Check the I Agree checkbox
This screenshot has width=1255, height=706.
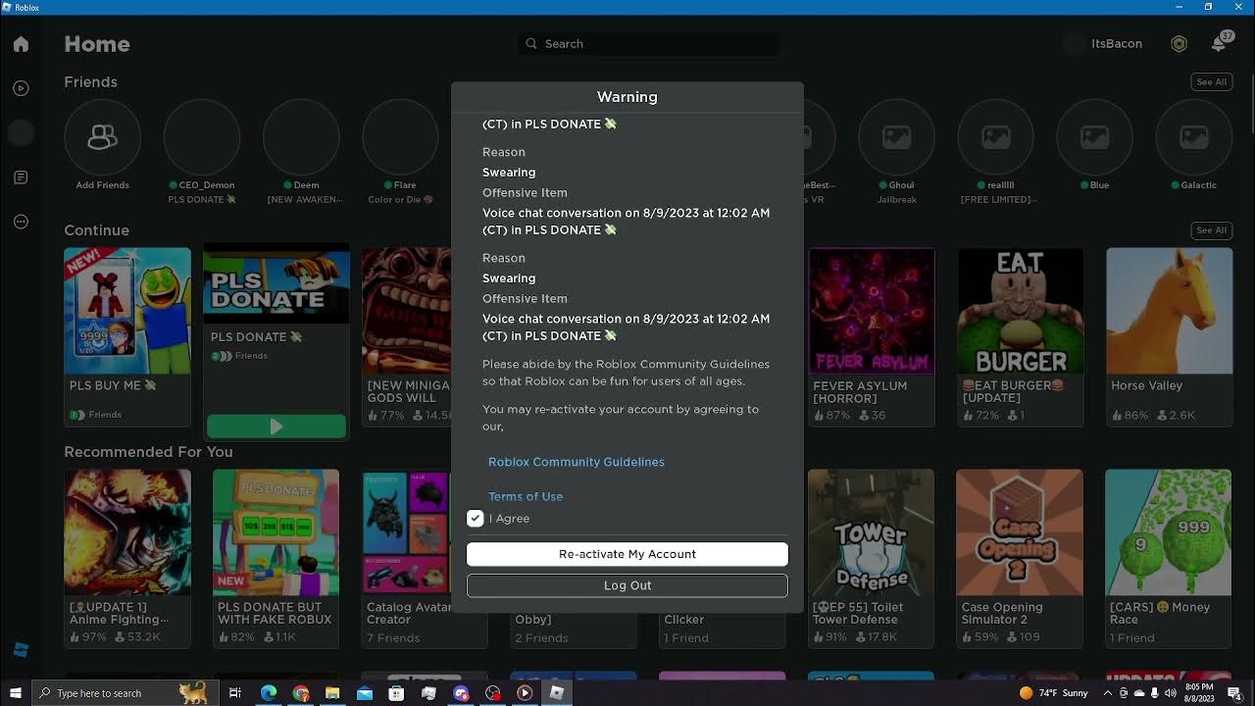point(476,519)
